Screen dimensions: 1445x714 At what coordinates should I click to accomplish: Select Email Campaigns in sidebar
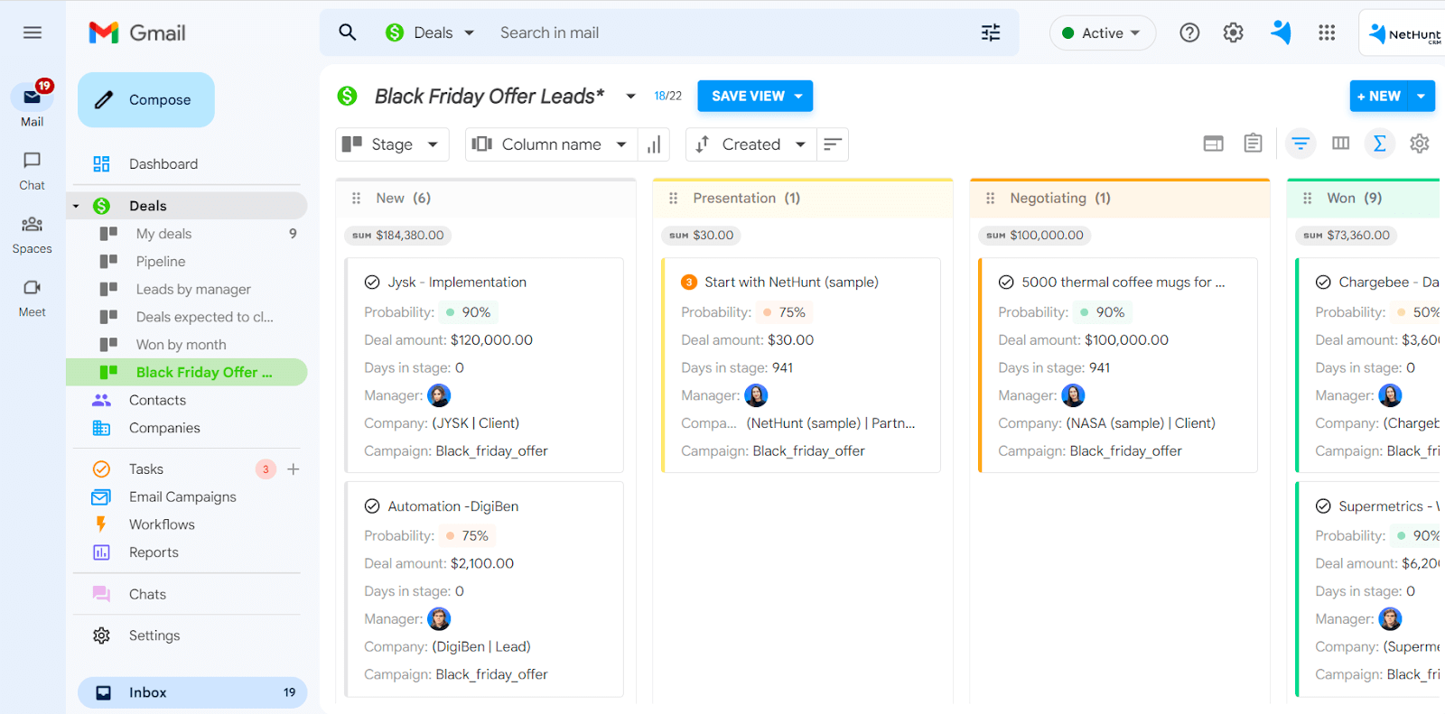pos(182,496)
